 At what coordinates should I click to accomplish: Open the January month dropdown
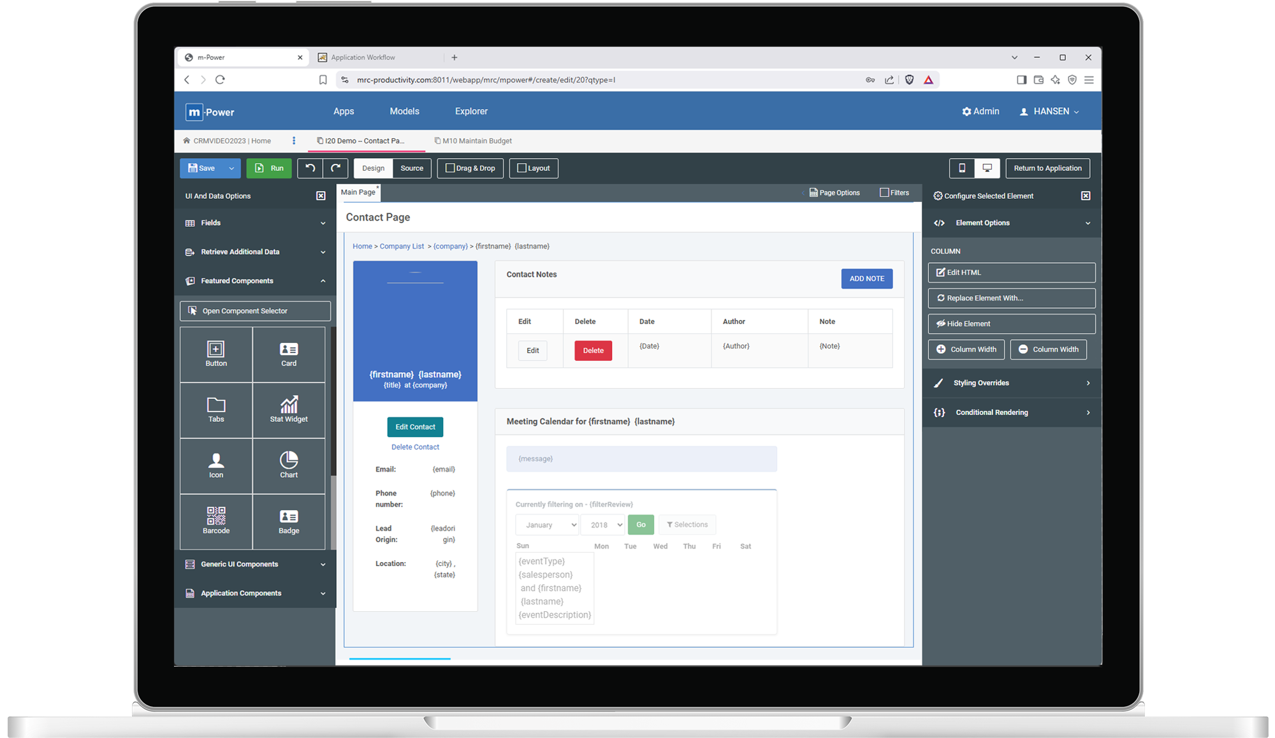547,525
